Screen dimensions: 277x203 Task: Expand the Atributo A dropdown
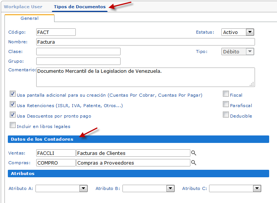point(62,188)
